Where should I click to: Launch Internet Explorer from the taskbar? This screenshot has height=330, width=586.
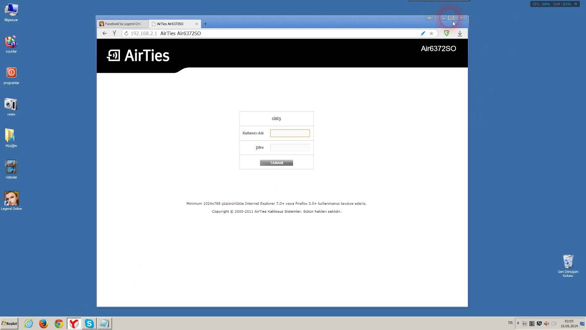click(x=28, y=324)
